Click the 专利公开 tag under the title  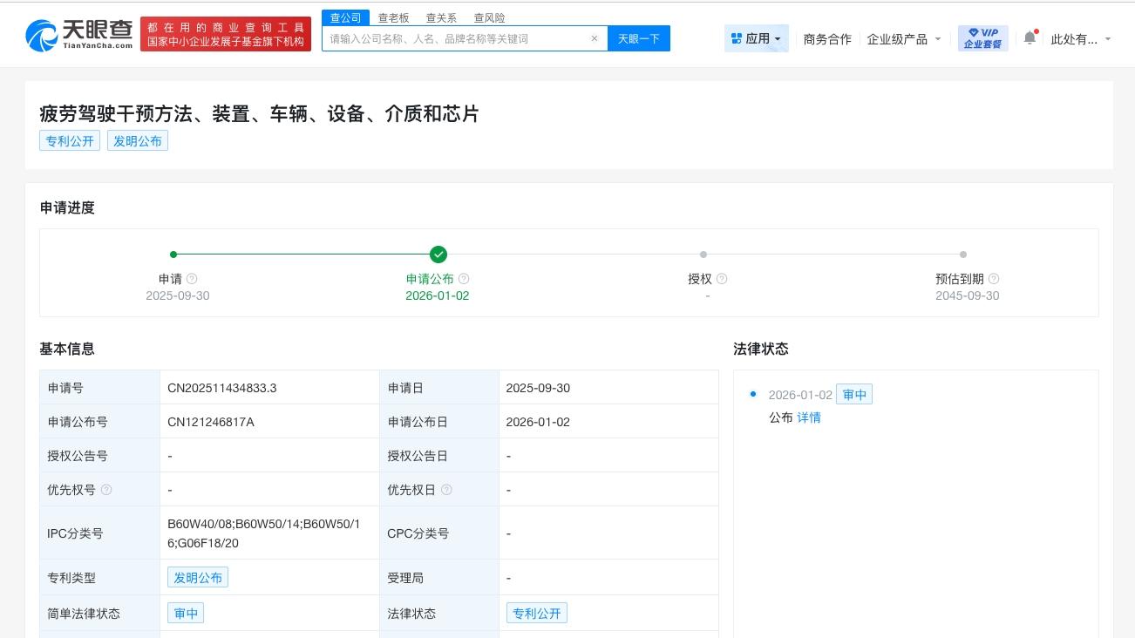tap(70, 140)
